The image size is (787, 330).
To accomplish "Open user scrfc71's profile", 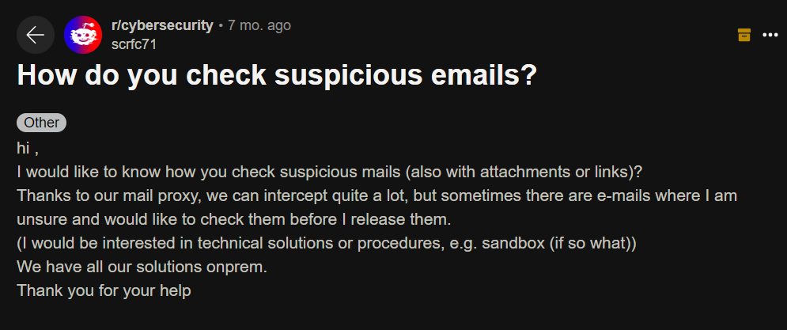I will [134, 44].
